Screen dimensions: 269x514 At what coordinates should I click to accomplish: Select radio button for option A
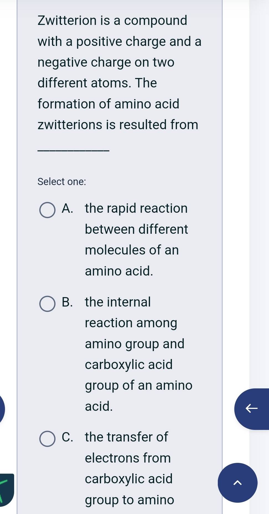pyautogui.click(x=47, y=210)
